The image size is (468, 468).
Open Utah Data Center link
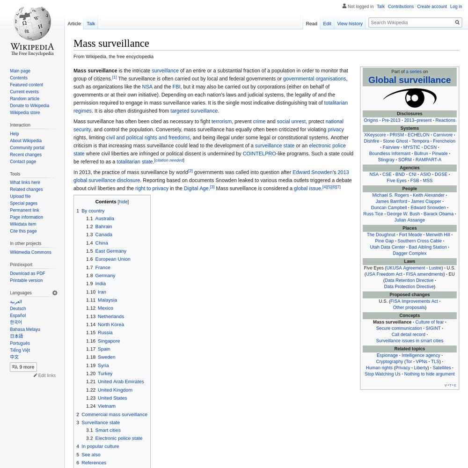(388, 247)
